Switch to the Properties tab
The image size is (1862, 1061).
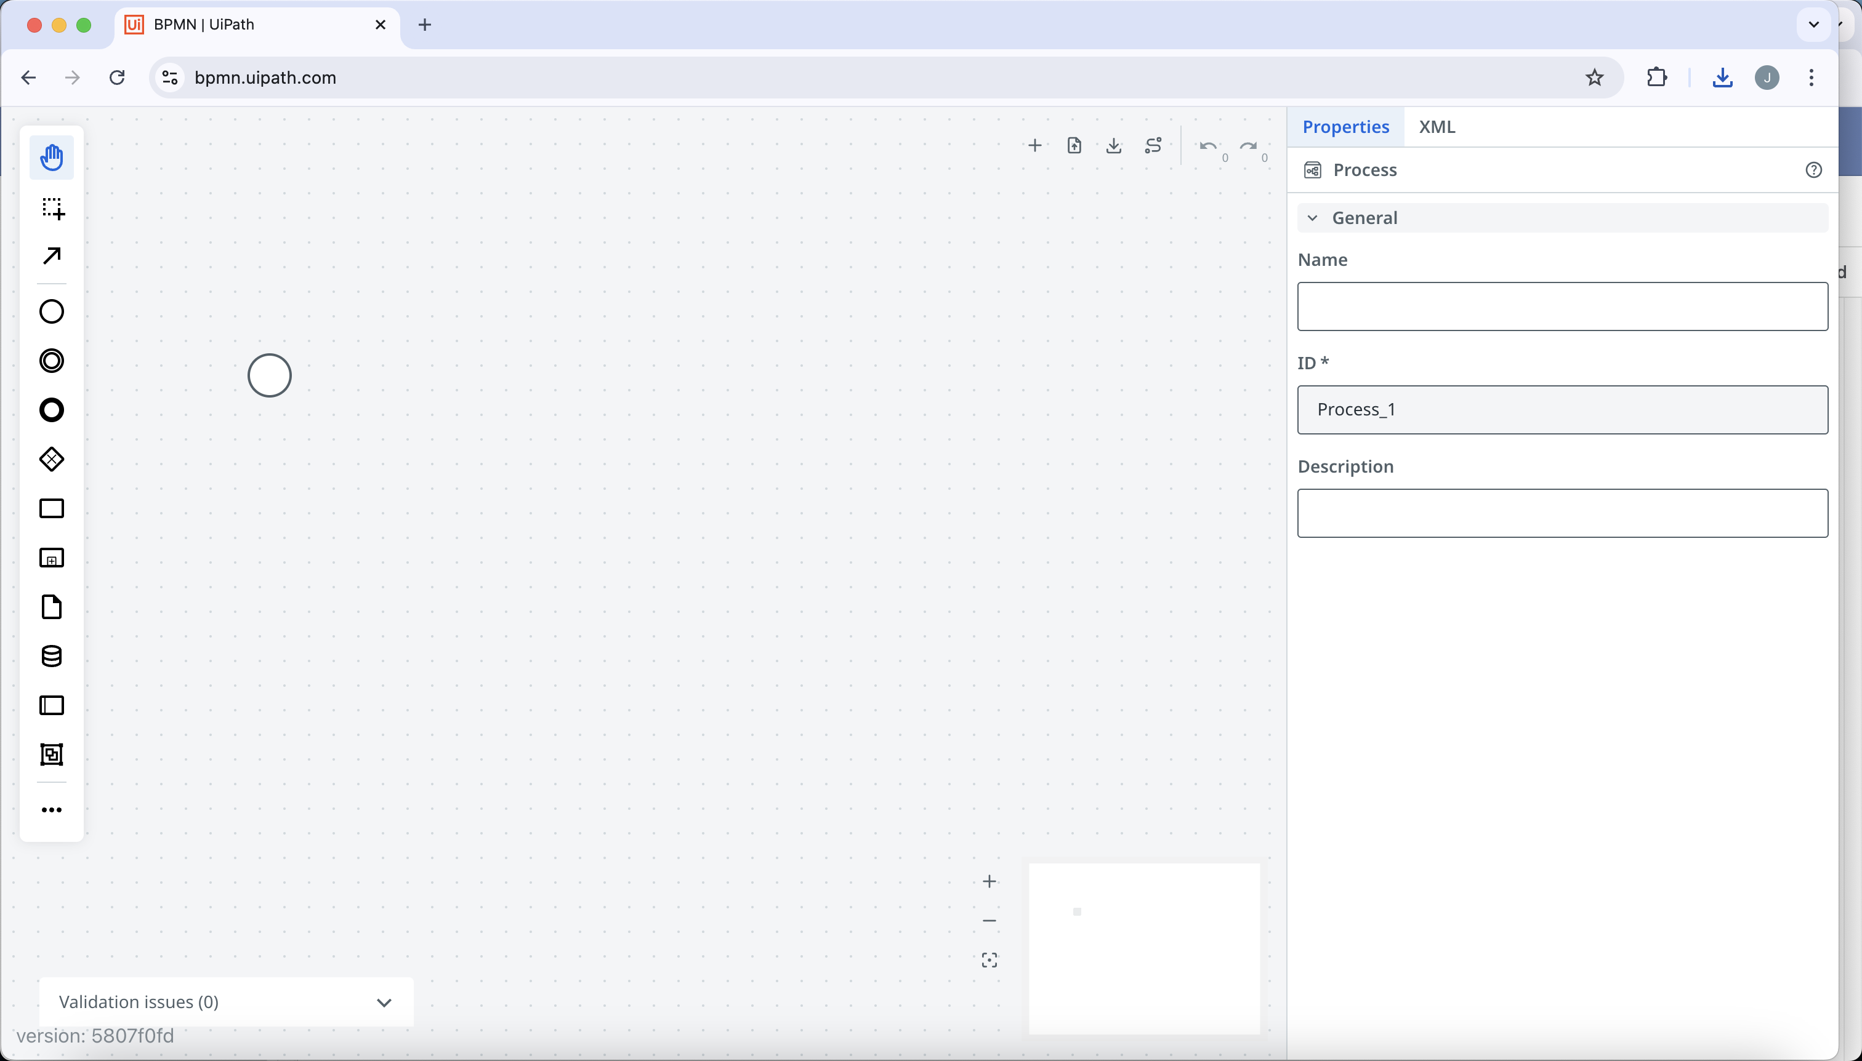[x=1346, y=127]
